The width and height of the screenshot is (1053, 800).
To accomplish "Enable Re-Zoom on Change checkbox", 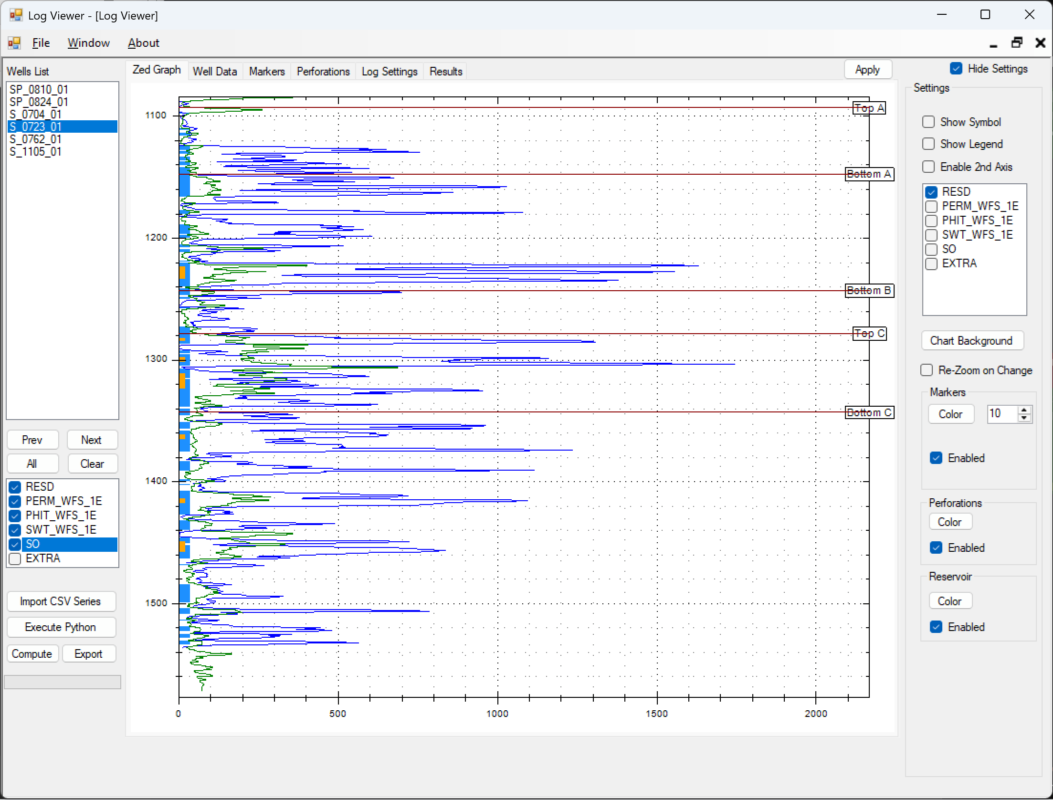I will pos(927,370).
